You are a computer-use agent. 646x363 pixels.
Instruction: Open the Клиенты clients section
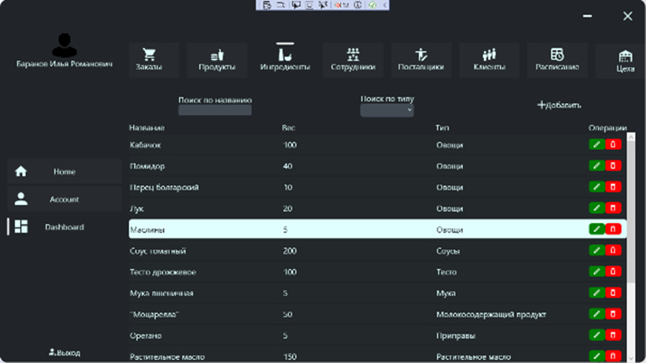tap(489, 60)
